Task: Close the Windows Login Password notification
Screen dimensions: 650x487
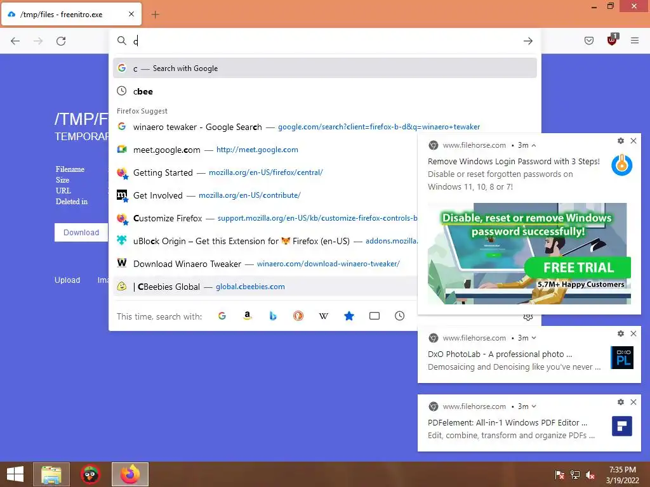Action: click(633, 141)
